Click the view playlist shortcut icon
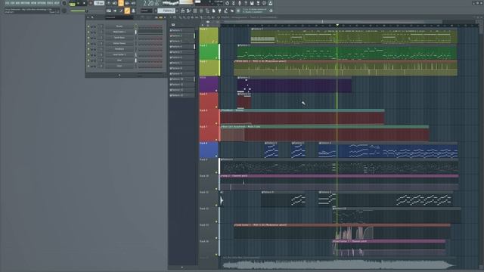The image size is (484, 272). pyautogui.click(x=182, y=11)
